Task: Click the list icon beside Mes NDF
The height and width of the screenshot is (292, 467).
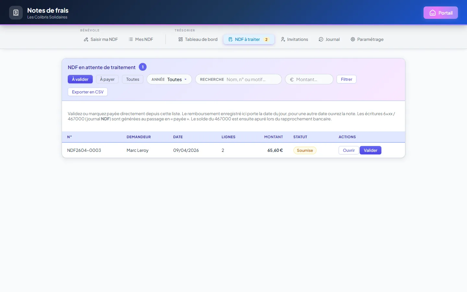Action: 131,39
